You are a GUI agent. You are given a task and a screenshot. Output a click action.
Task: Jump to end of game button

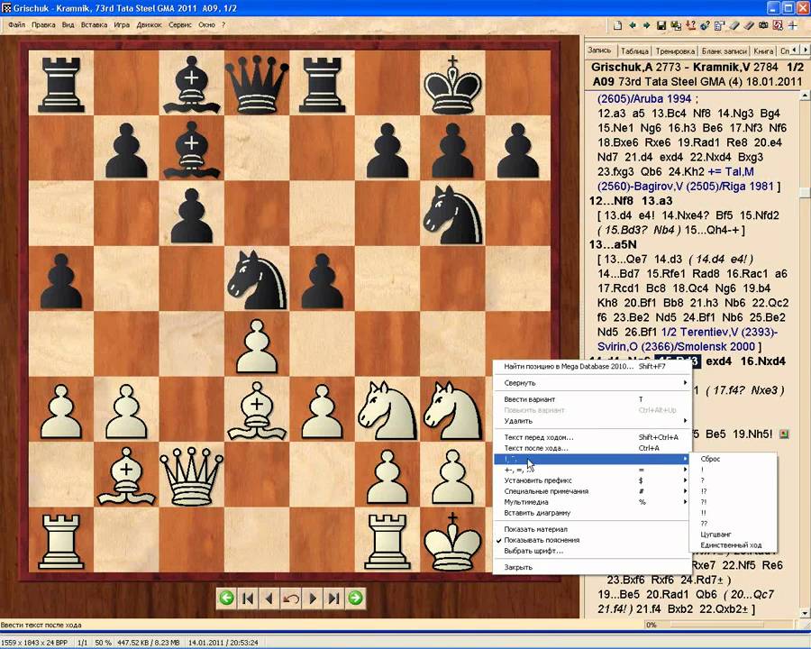[x=333, y=599]
